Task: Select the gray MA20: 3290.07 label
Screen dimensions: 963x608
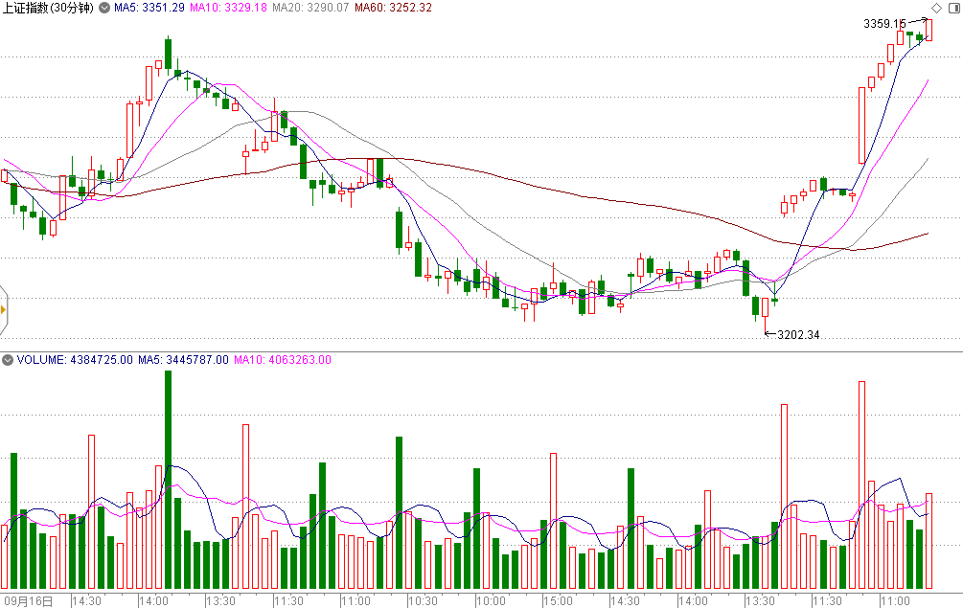Action: [310, 9]
